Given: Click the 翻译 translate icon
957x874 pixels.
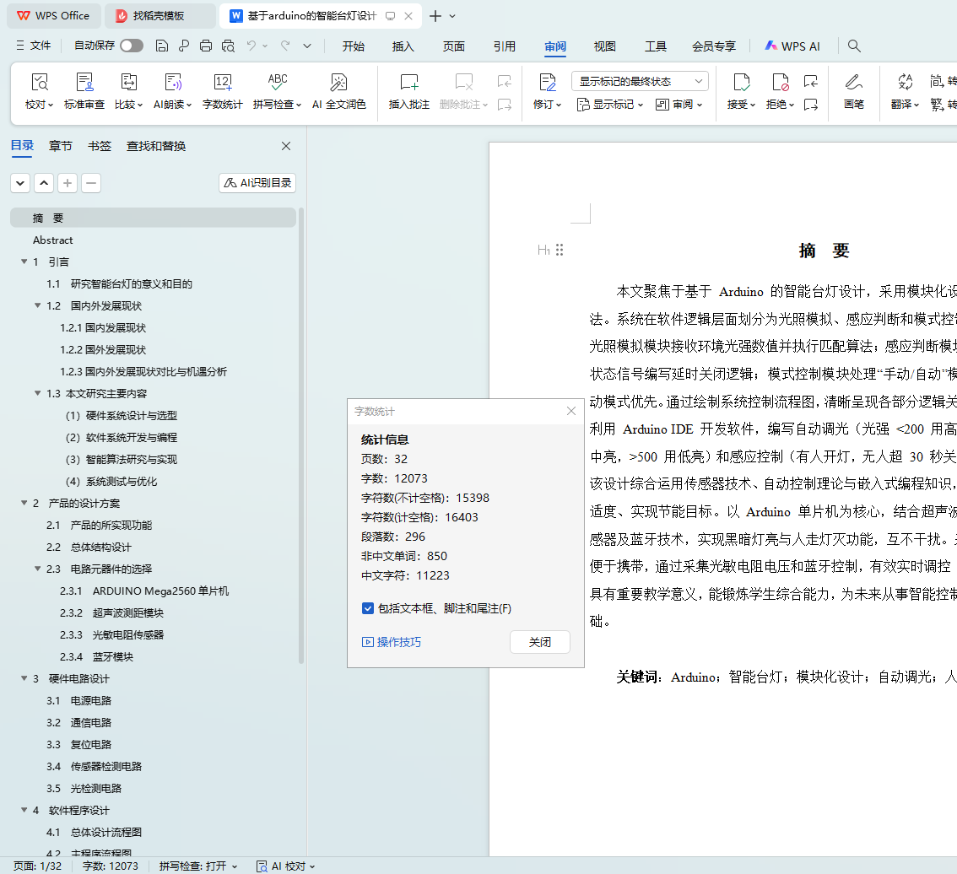Looking at the screenshot, I should point(905,83).
